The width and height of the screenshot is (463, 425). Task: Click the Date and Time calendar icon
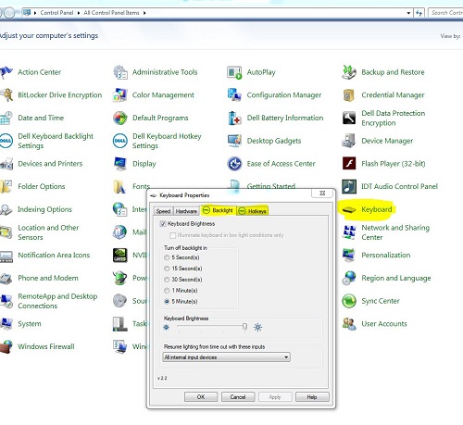coord(6,118)
